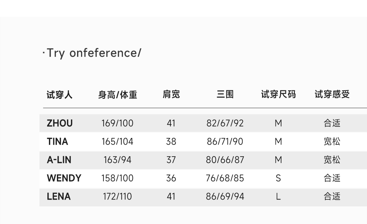Screen dimensions: 367x224
Task: Click 宽松 in TINA's row
Action: click(332, 142)
